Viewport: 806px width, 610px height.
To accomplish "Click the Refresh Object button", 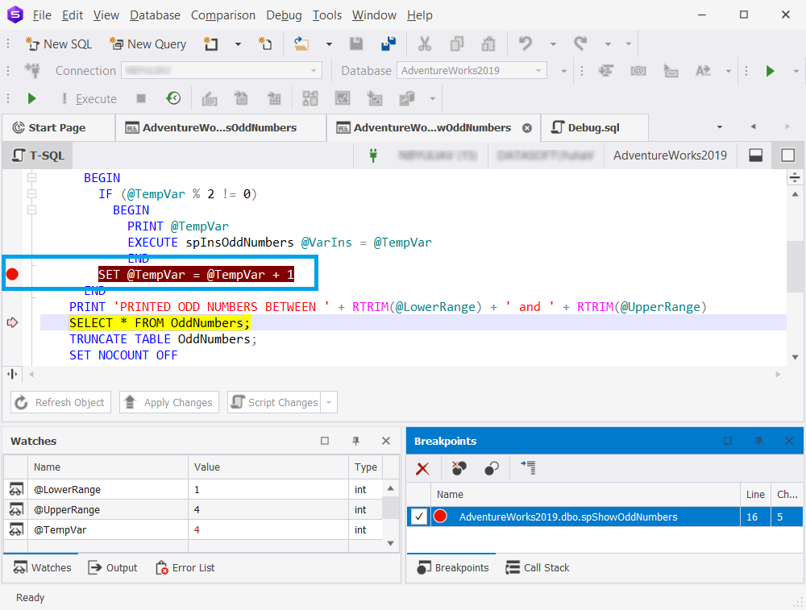I will (60, 402).
